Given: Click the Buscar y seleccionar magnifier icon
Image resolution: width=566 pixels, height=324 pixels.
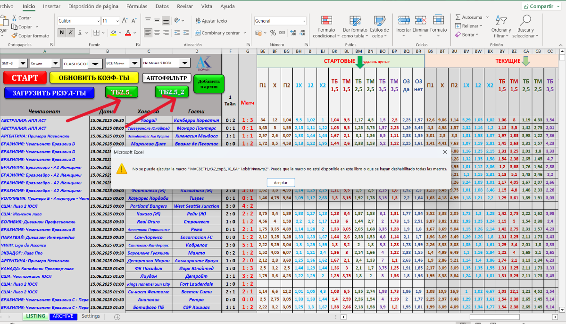Looking at the screenshot, I should click(525, 20).
